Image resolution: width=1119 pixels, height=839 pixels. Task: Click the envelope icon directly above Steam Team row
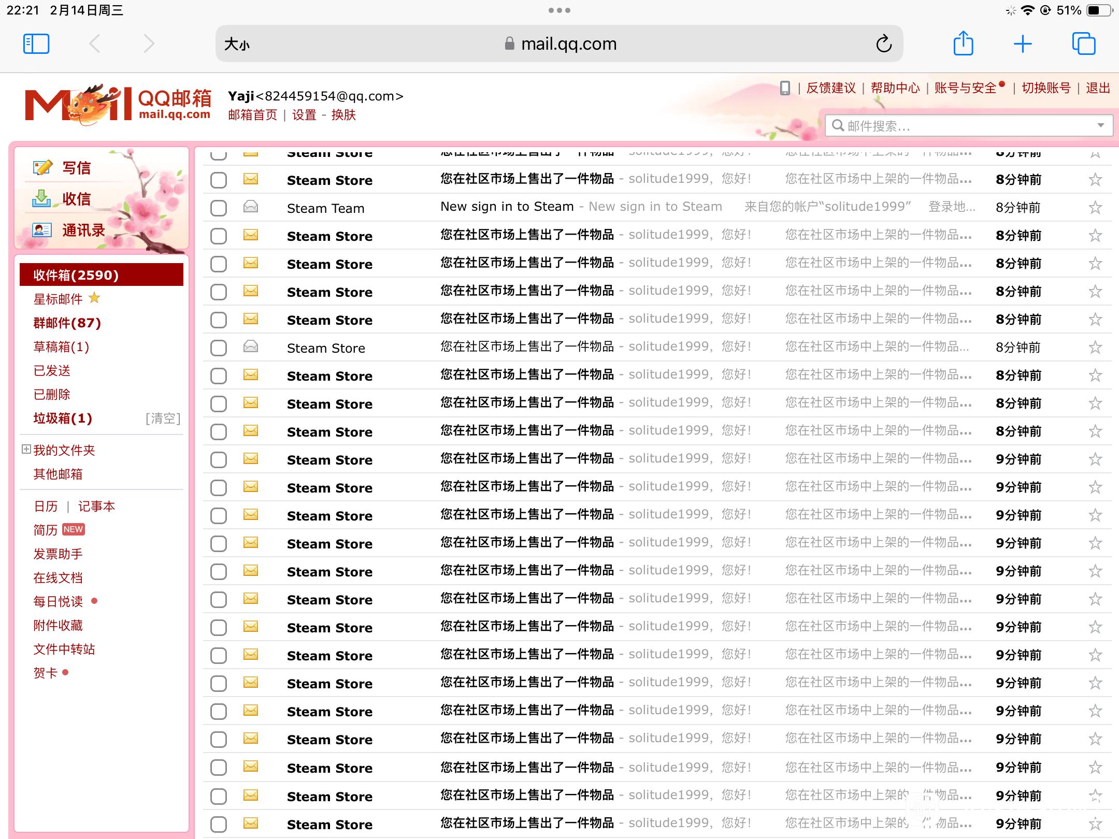click(251, 179)
